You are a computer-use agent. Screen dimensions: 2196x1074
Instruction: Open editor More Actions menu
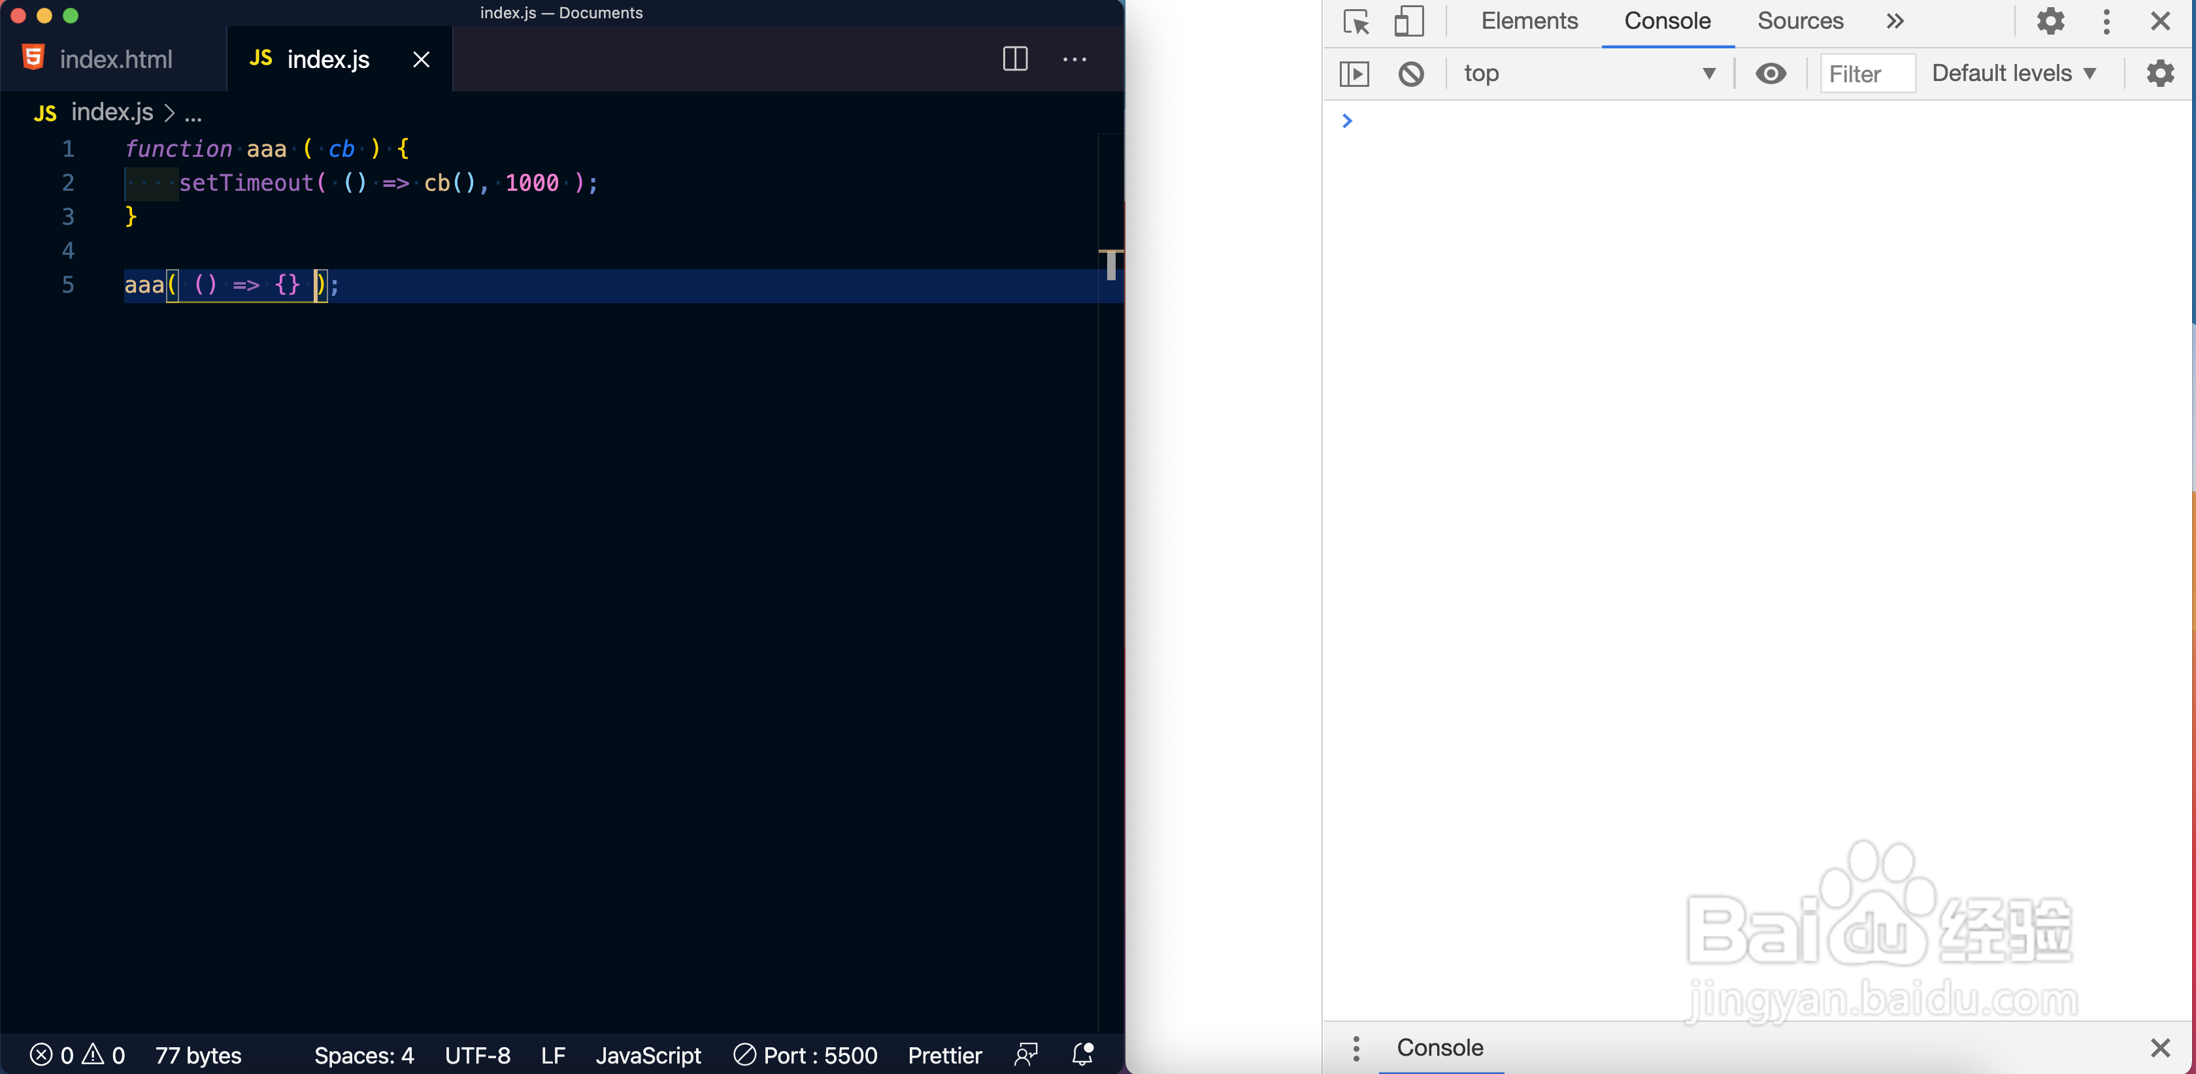click(1074, 59)
